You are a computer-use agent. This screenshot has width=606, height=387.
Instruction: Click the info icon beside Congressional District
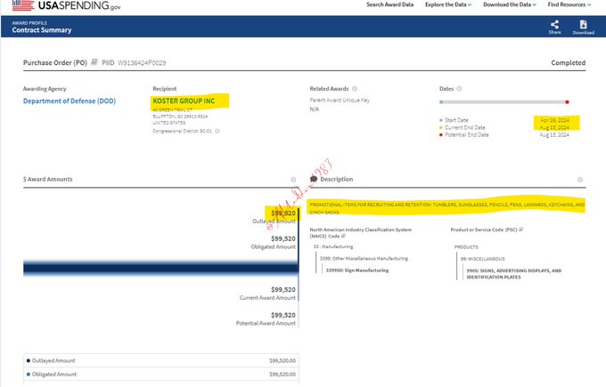click(x=217, y=131)
